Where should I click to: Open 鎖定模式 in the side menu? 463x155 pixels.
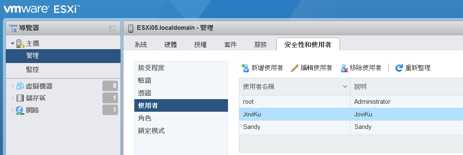click(x=181, y=131)
